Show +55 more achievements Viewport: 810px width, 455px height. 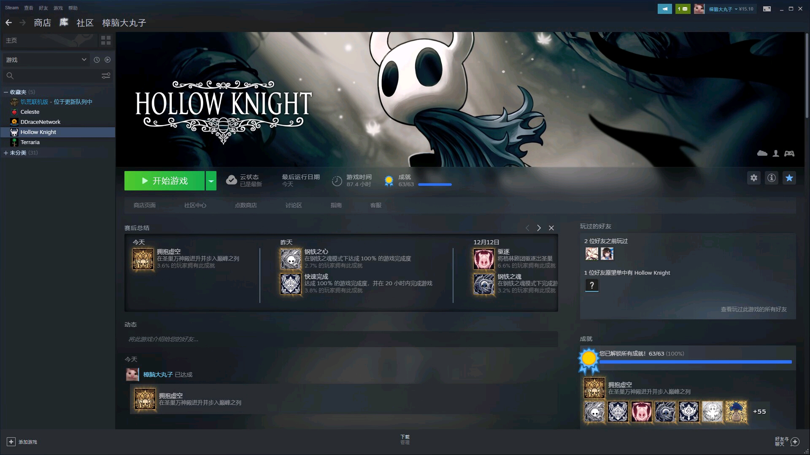pyautogui.click(x=759, y=412)
